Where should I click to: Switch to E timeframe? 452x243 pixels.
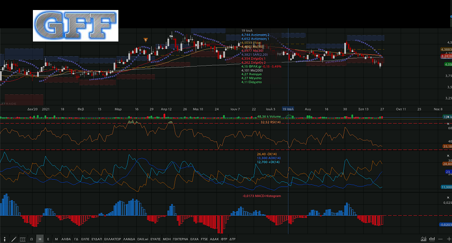click(48, 239)
